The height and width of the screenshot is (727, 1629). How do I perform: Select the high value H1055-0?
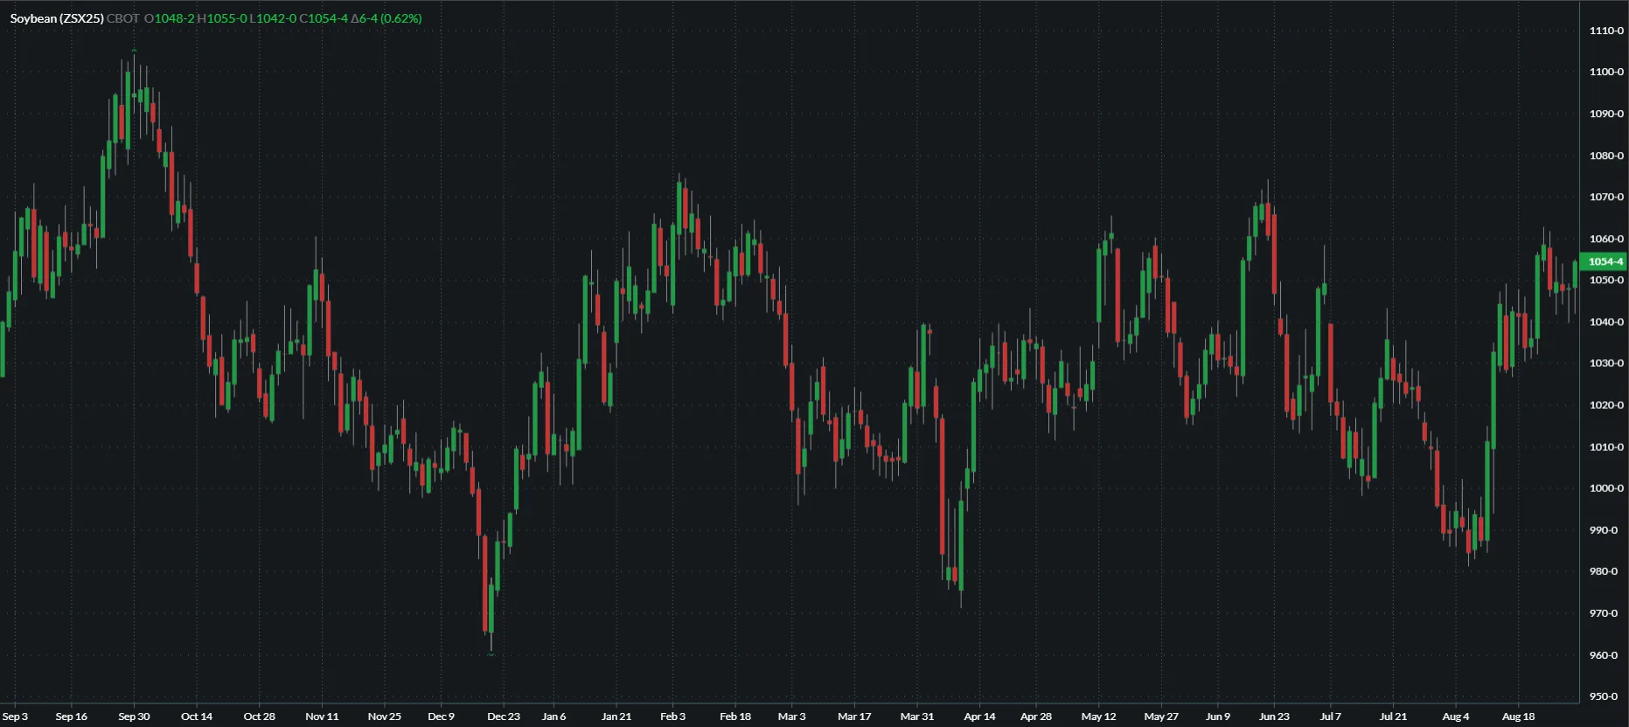(x=222, y=18)
